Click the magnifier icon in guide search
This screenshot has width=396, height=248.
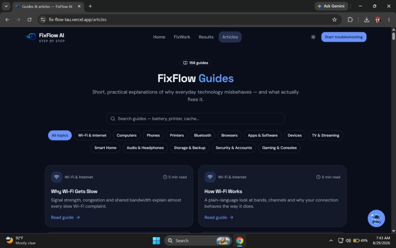click(x=113, y=119)
